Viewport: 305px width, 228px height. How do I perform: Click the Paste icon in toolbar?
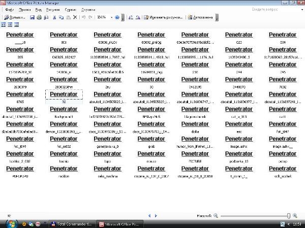pos(68,17)
